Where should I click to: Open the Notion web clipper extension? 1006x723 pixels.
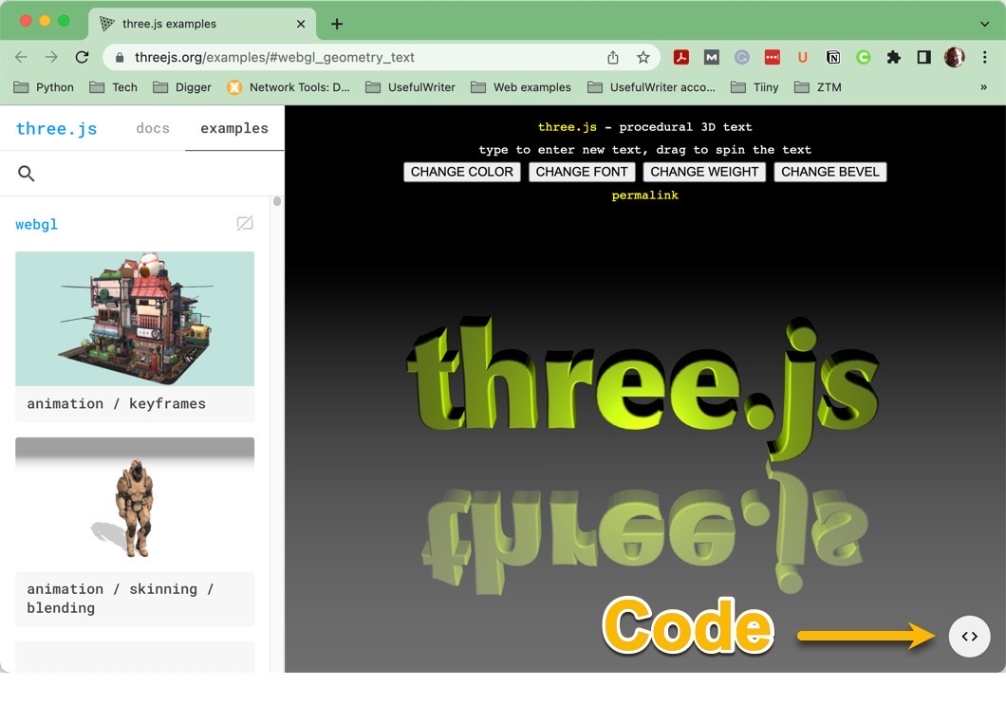click(x=832, y=57)
